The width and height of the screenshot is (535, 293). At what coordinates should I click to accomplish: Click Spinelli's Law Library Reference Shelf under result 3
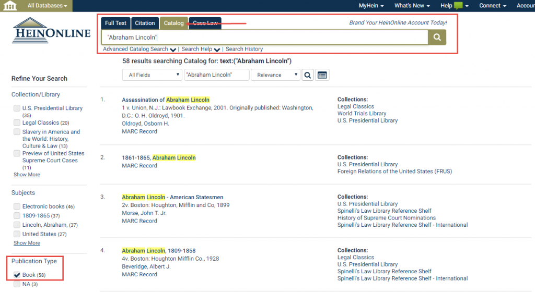(x=384, y=211)
